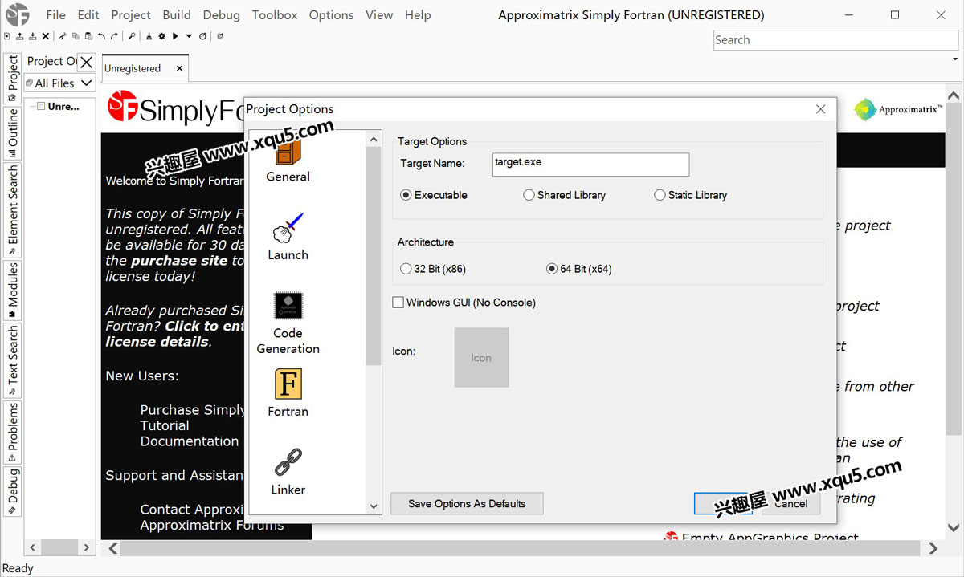Viewport: 964px width, 577px height.
Task: Click the Undo arrow toolbar icon
Action: pyautogui.click(x=102, y=36)
